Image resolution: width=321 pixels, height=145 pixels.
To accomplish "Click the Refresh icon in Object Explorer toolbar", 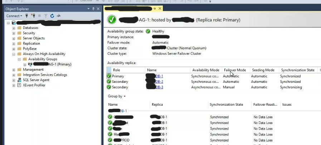I will tap(52, 16).
